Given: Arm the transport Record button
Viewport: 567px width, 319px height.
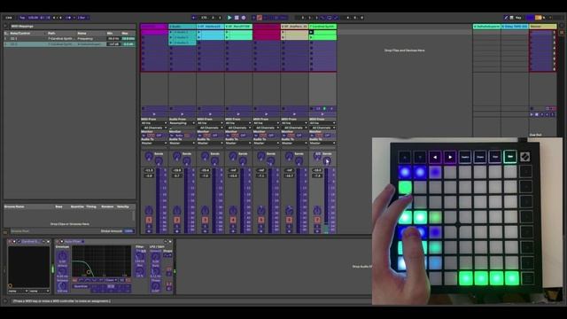Looking at the screenshot, I should [x=244, y=18].
